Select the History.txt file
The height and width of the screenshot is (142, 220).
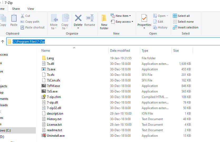click(x=54, y=119)
